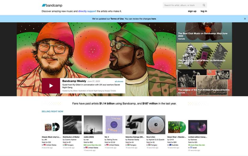Click United States flag under Vol. 4
The width and height of the screenshot is (248, 156).
coord(107,145)
